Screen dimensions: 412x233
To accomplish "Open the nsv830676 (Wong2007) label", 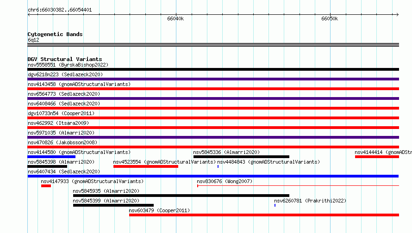I will click(225, 181).
